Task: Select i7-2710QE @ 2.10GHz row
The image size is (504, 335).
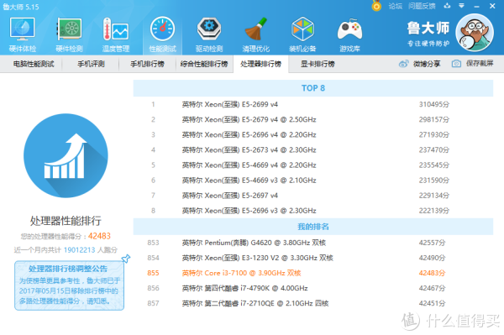Action: tap(313, 303)
